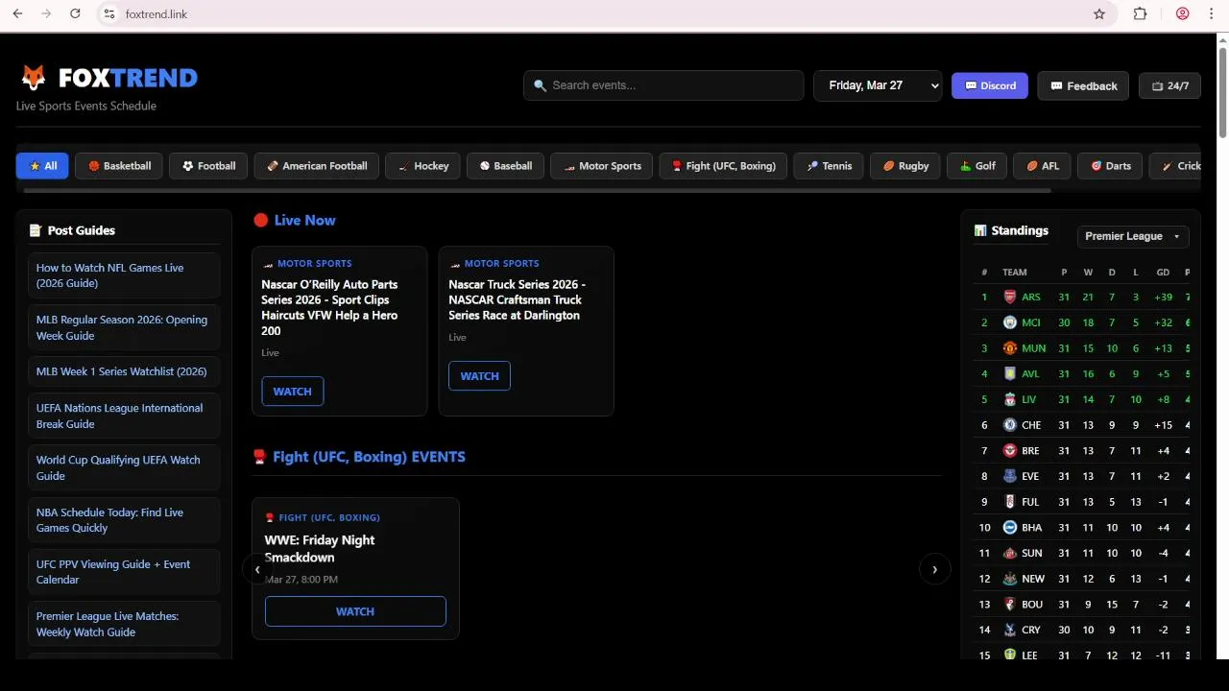Click the Newcastle crest in standings
The width and height of the screenshot is (1229, 691).
coord(1010,579)
